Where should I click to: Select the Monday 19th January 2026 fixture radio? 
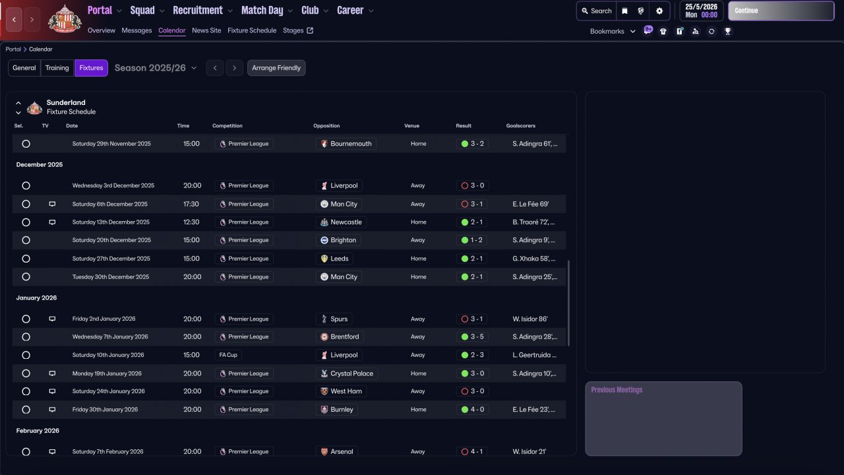point(26,373)
